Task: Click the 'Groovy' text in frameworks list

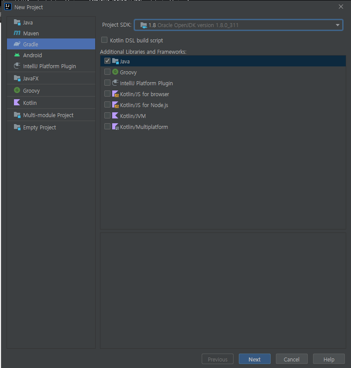Action: 128,73
